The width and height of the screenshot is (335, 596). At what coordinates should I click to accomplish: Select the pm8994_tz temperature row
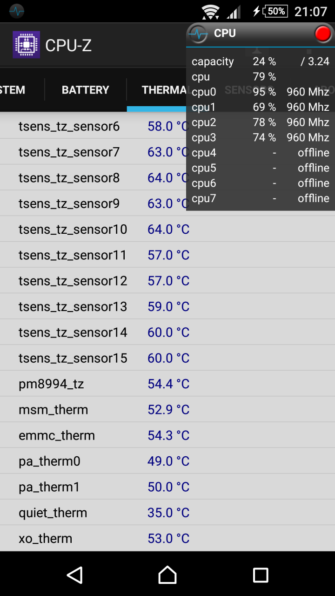[x=167, y=384]
